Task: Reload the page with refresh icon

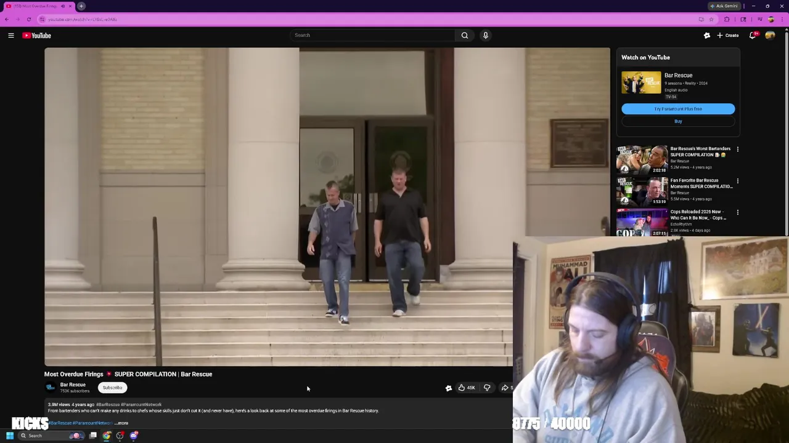Action: tap(28, 19)
